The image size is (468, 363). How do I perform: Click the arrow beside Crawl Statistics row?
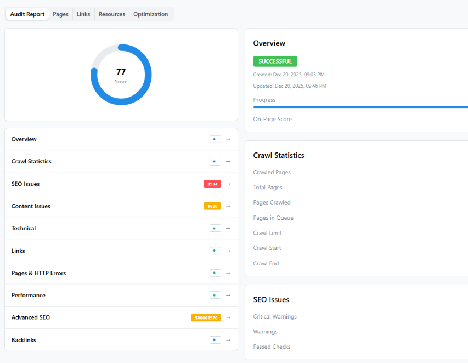click(228, 161)
